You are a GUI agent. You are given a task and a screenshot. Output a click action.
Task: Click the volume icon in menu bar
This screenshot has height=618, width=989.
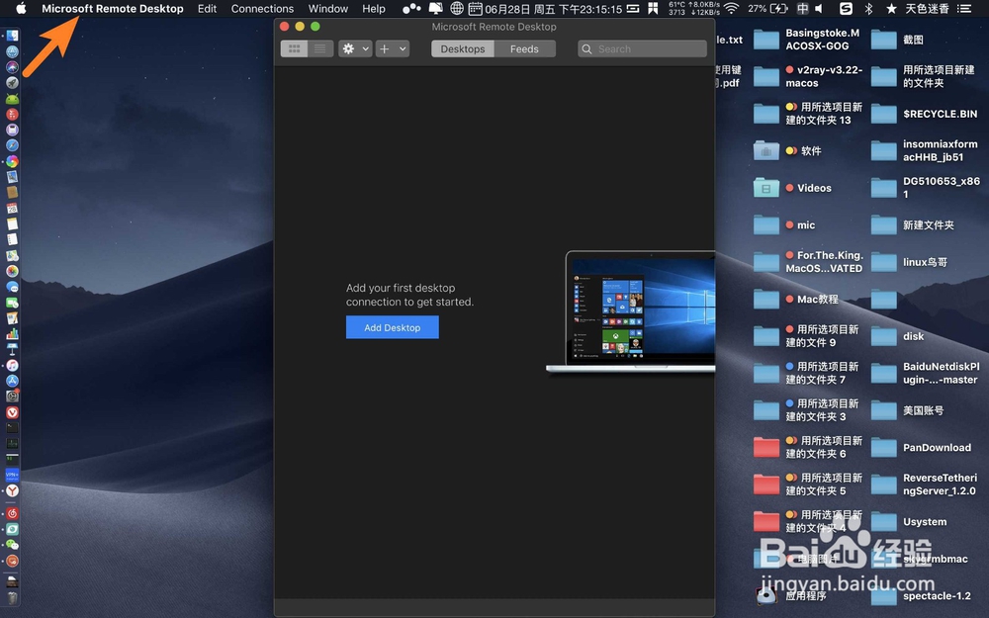coord(817,9)
